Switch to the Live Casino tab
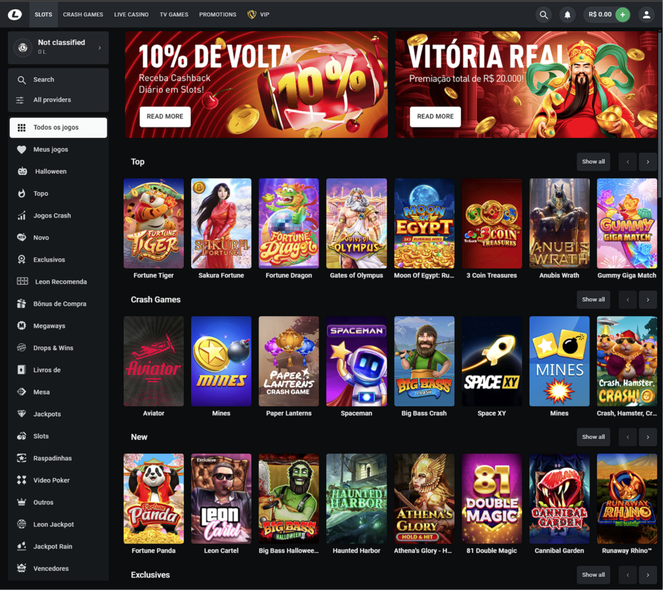 pos(131,14)
